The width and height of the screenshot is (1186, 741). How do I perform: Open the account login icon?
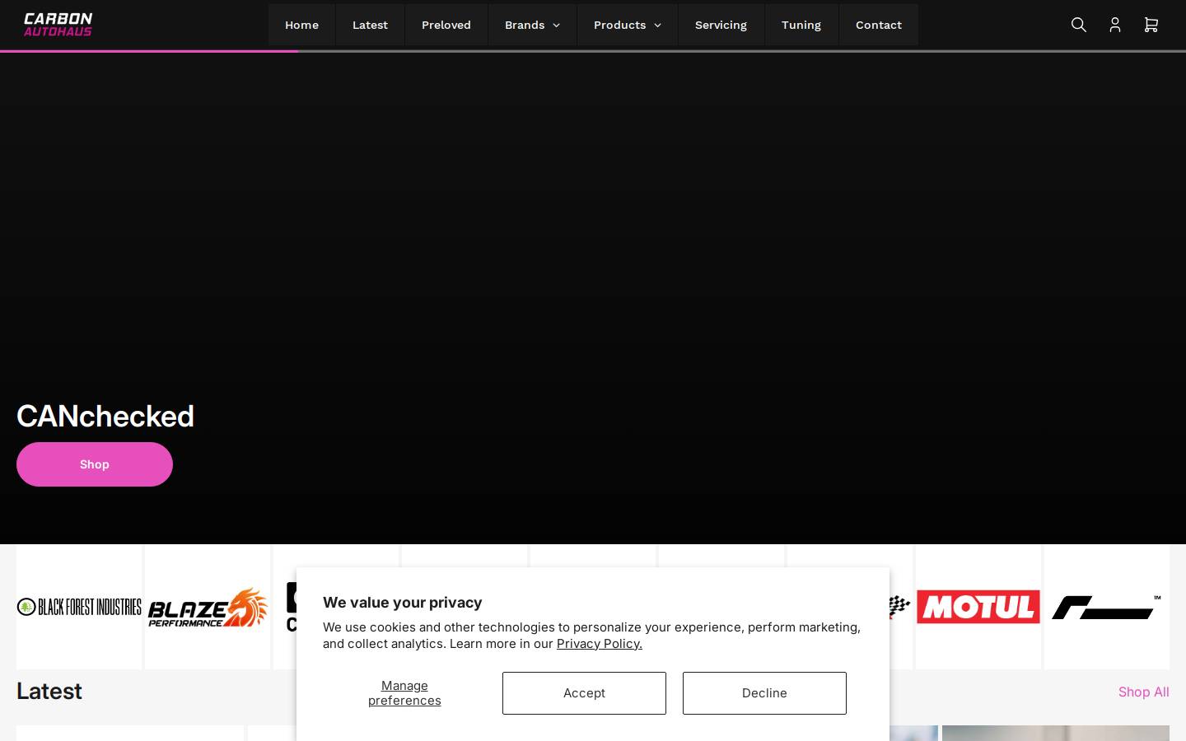[1114, 25]
